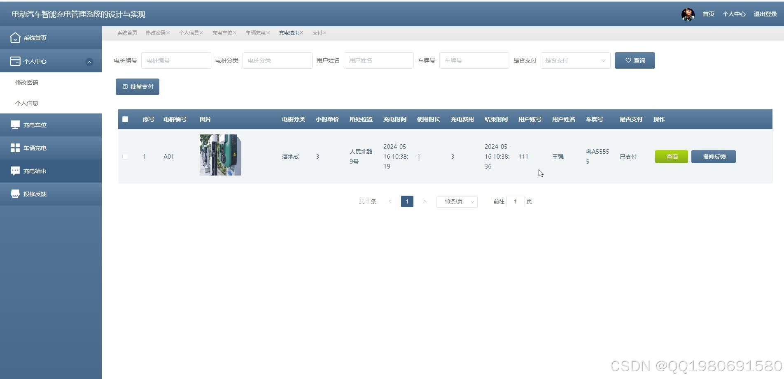The image size is (784, 379).
Task: Go to next page arrow
Action: [x=425, y=201]
